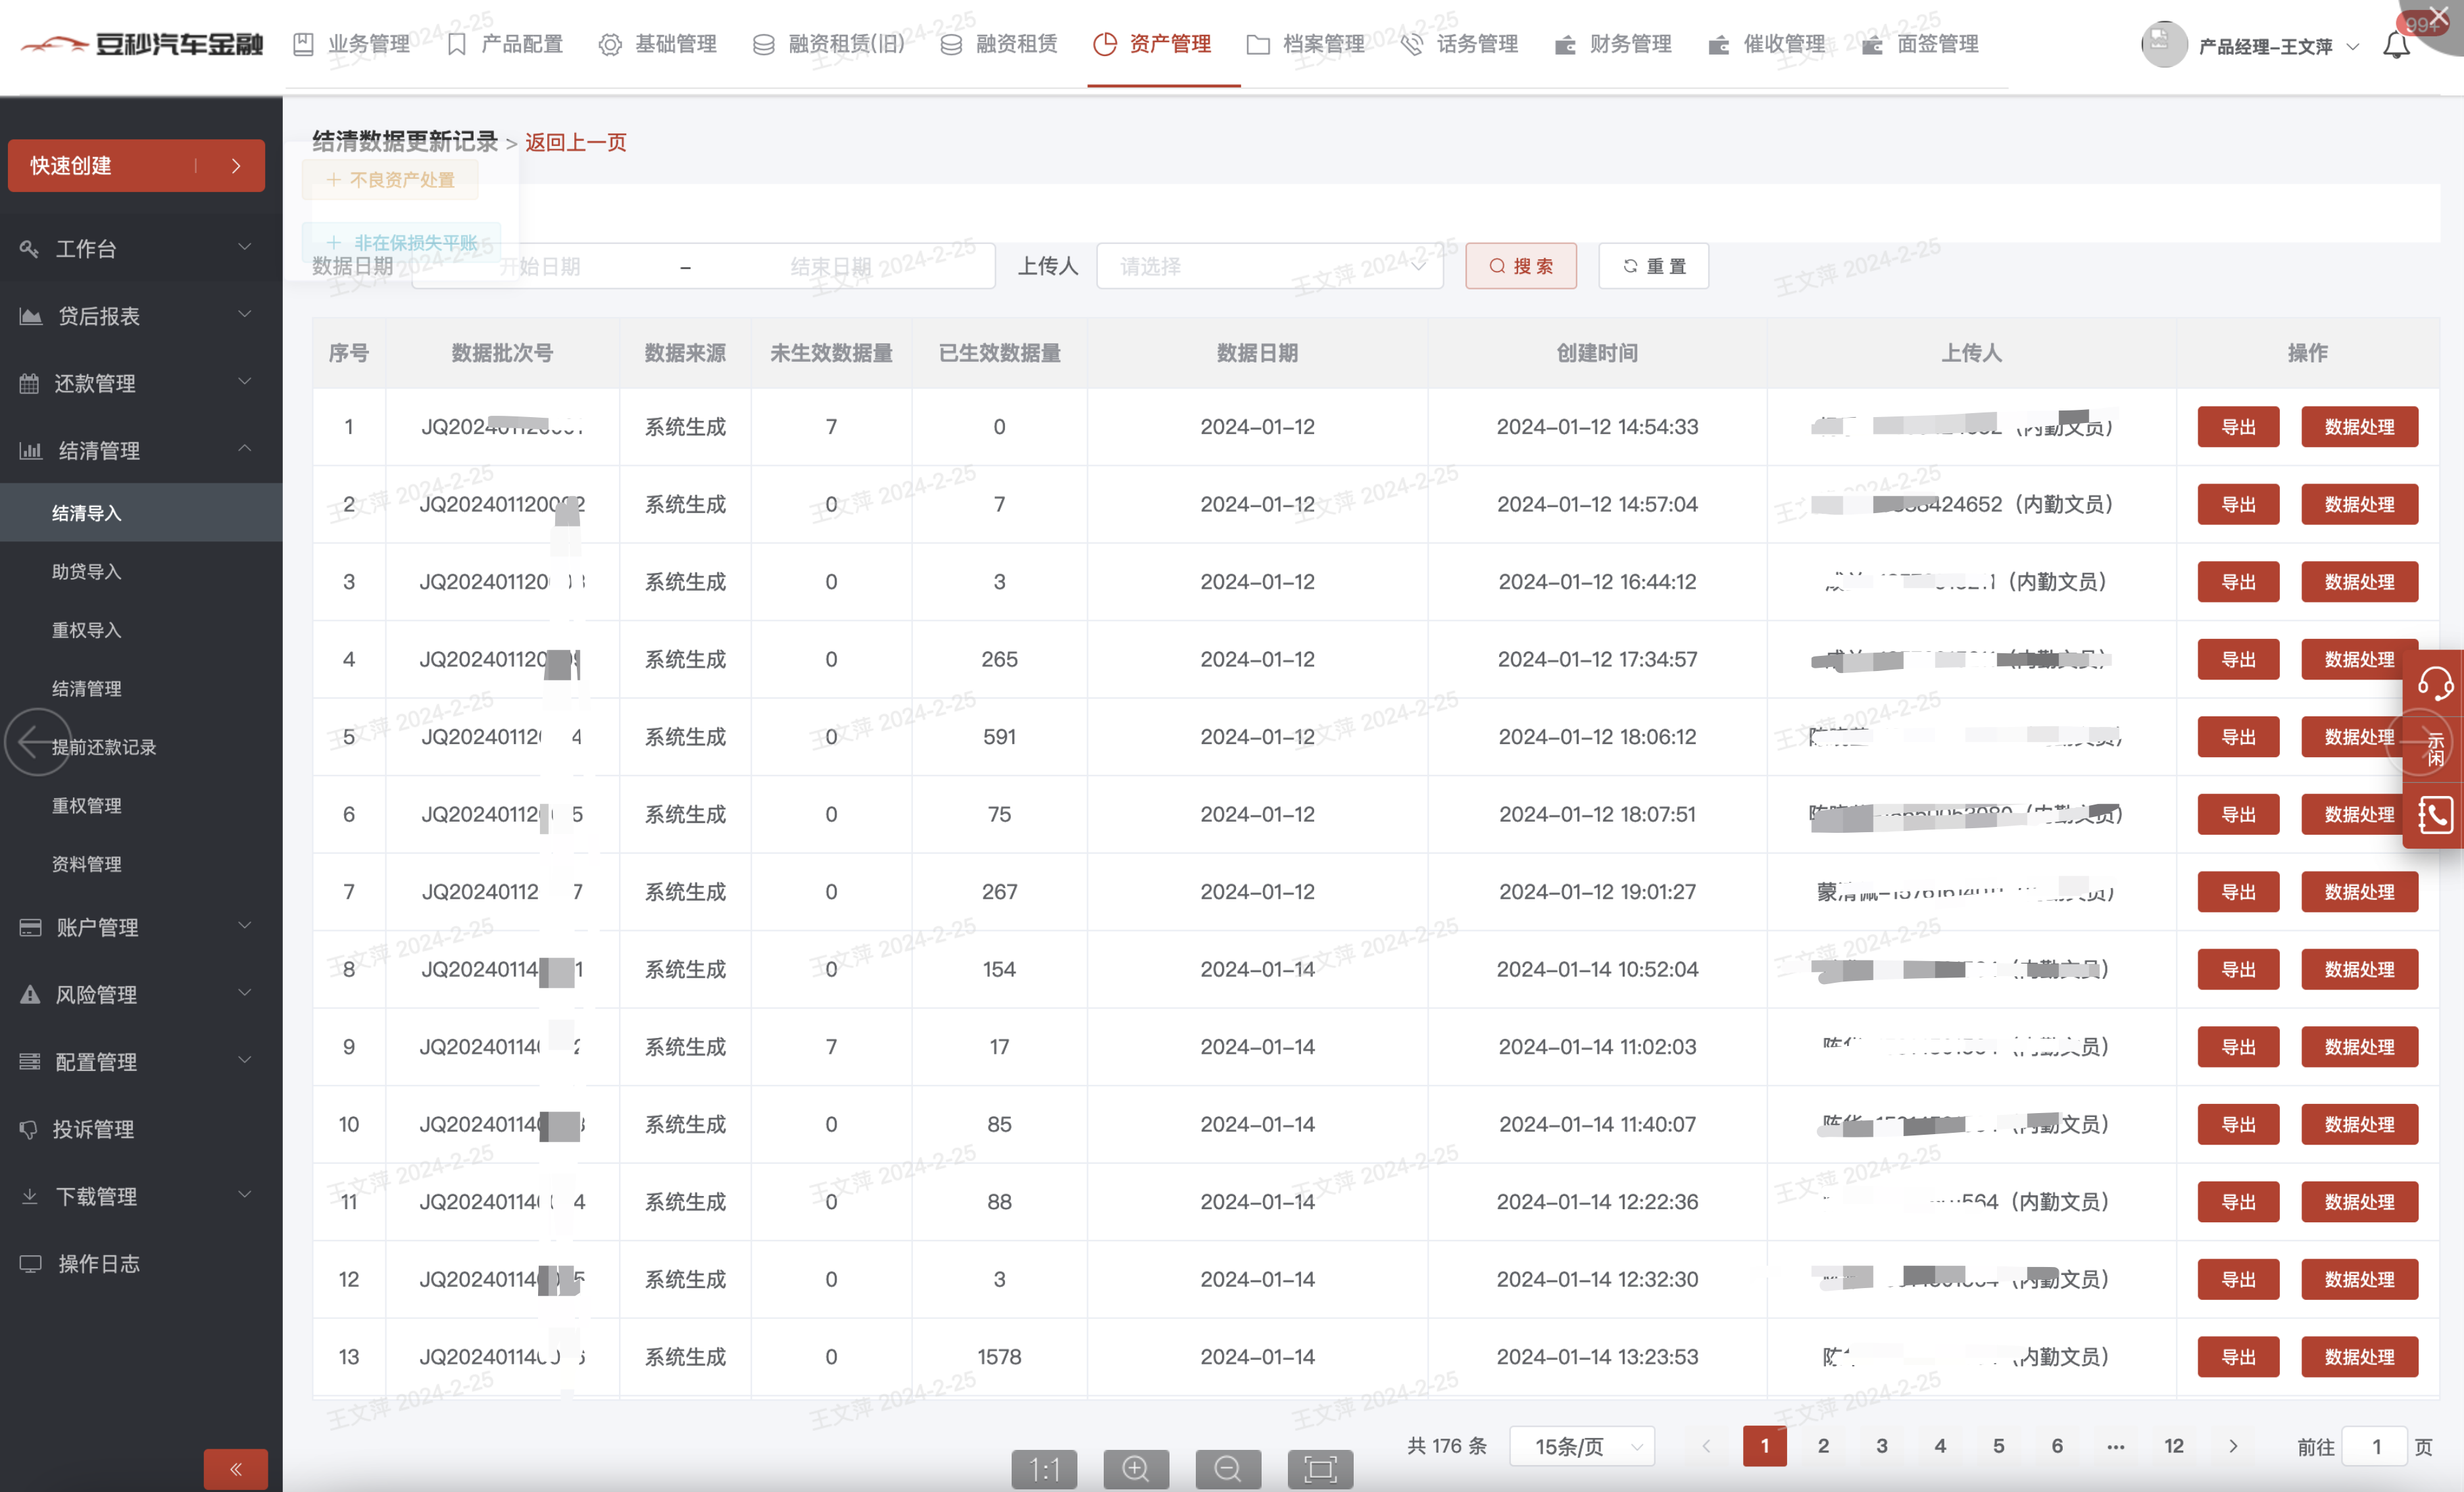
Task: Select 助贷导入 in the sidebar
Action: coord(87,571)
